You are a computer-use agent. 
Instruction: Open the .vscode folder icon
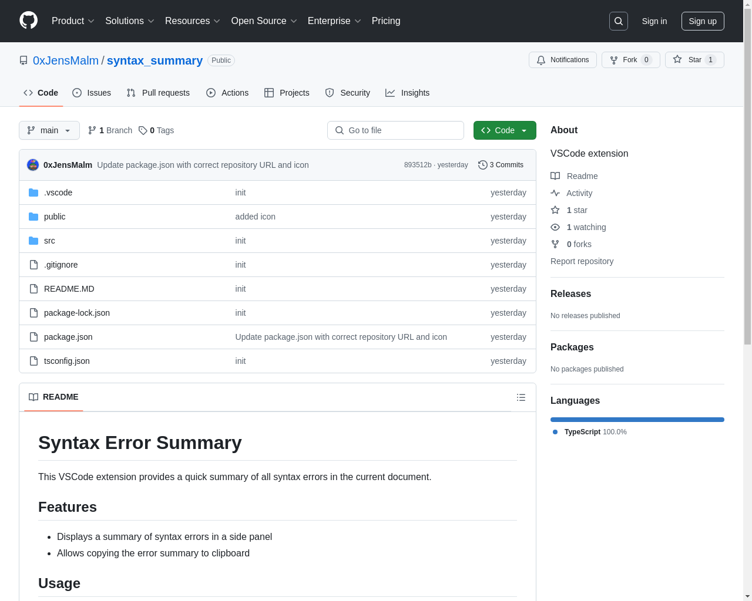pyautogui.click(x=33, y=193)
